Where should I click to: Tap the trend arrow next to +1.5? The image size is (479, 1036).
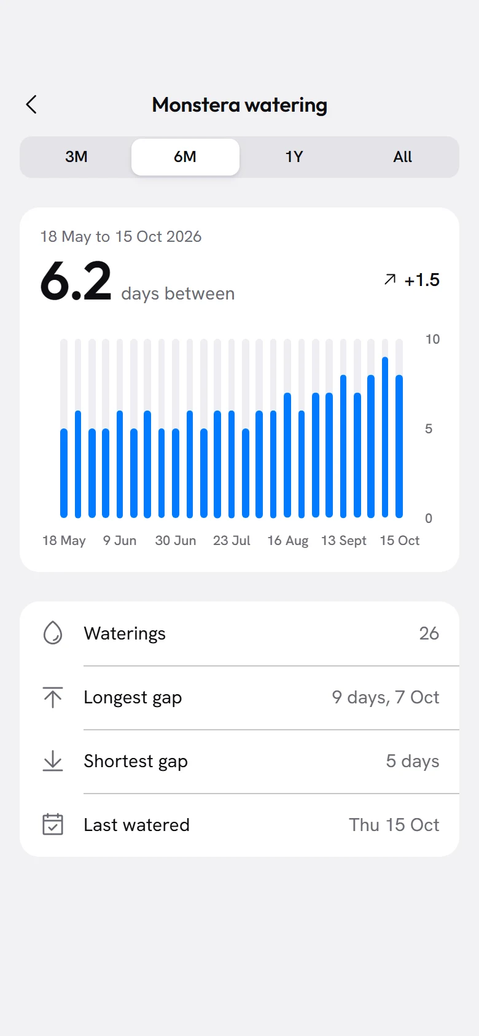coord(390,280)
